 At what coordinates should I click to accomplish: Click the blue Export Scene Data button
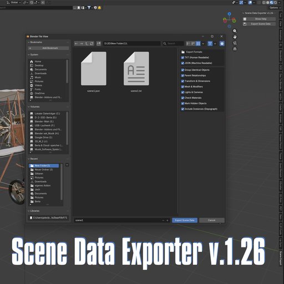[x=185, y=220]
